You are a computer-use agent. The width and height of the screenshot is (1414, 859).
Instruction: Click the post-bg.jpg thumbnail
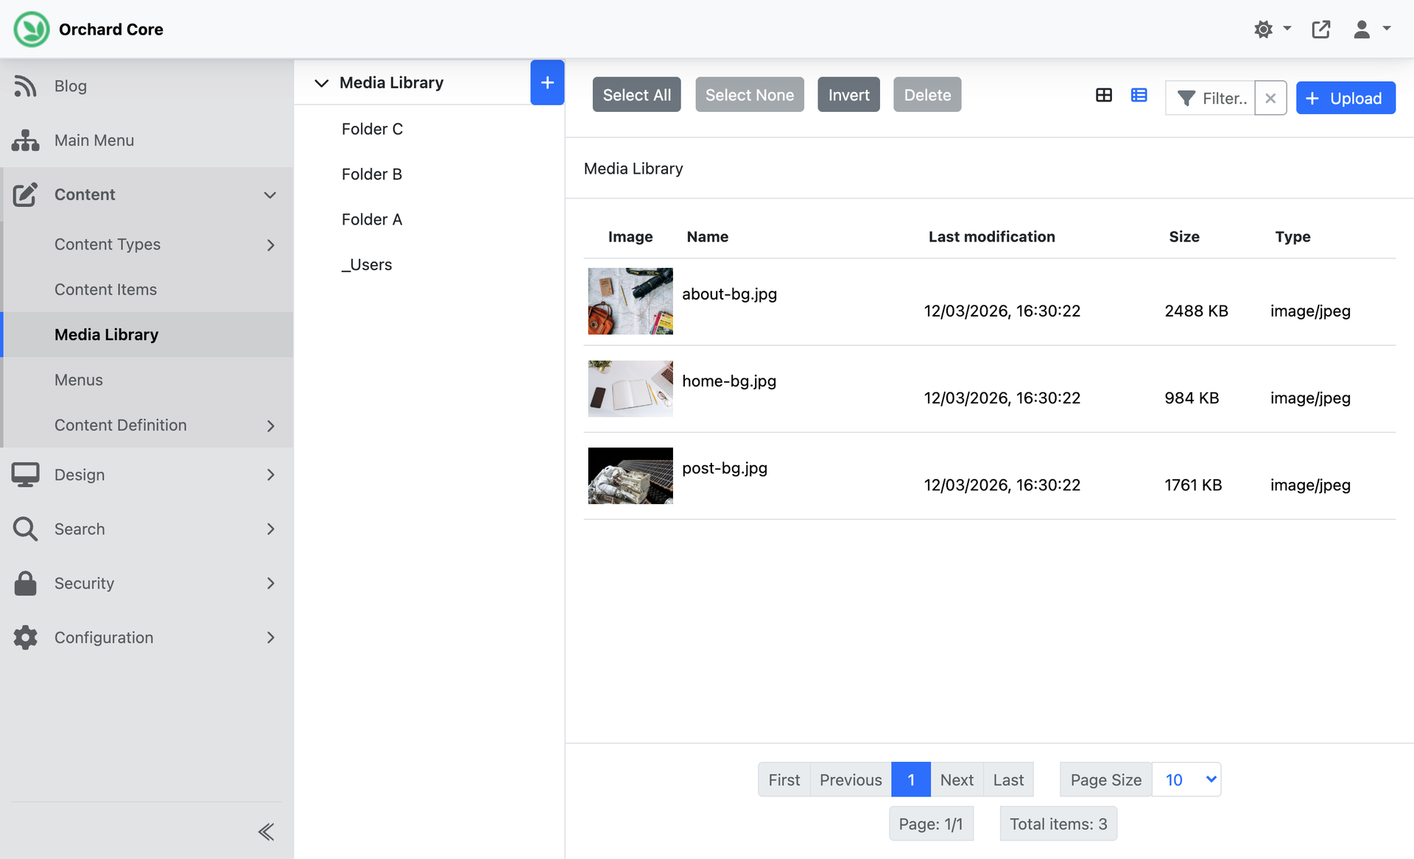[x=630, y=476]
